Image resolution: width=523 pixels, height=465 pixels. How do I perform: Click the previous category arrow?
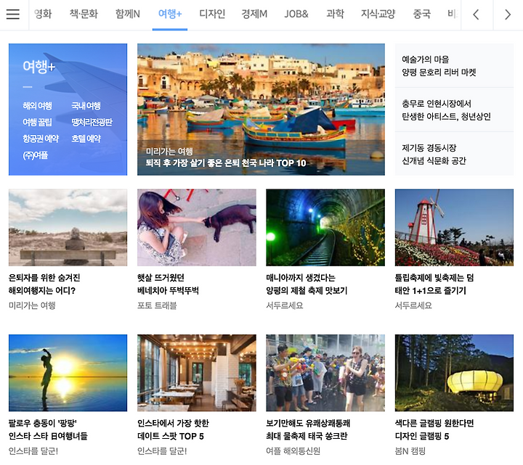click(477, 15)
